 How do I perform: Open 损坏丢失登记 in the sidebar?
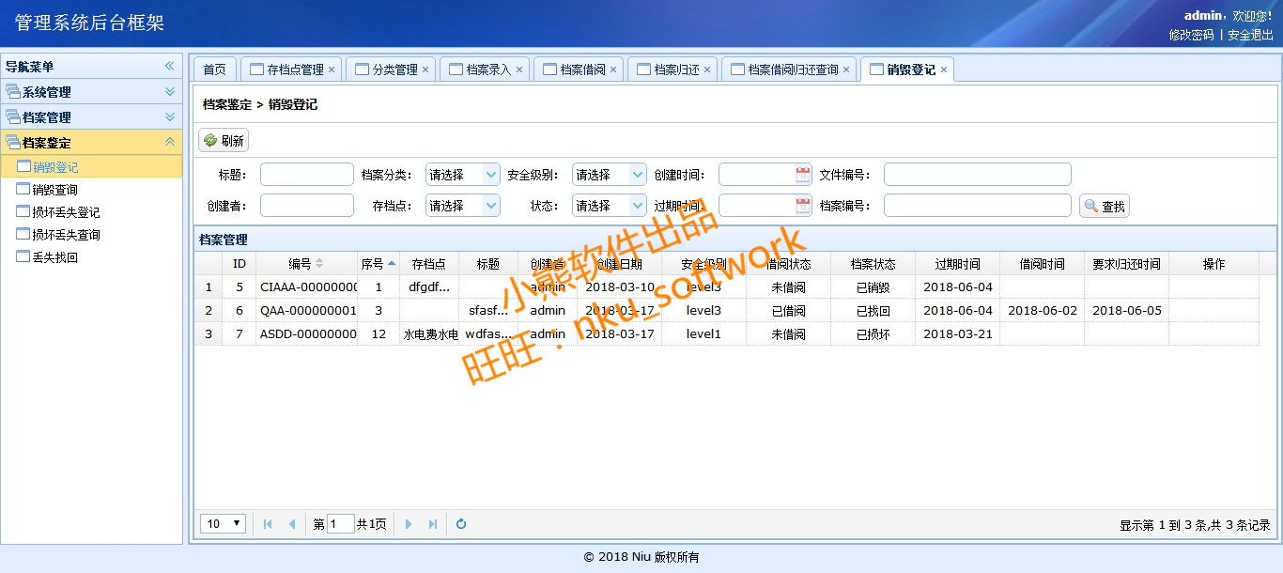[x=66, y=212]
